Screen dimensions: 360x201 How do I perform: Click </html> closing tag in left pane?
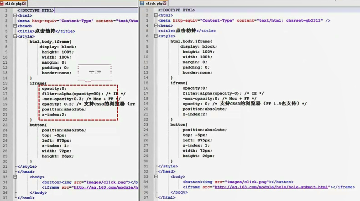[x=26, y=198]
